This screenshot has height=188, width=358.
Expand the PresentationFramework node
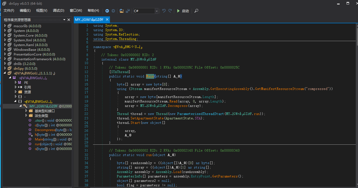click(5, 59)
